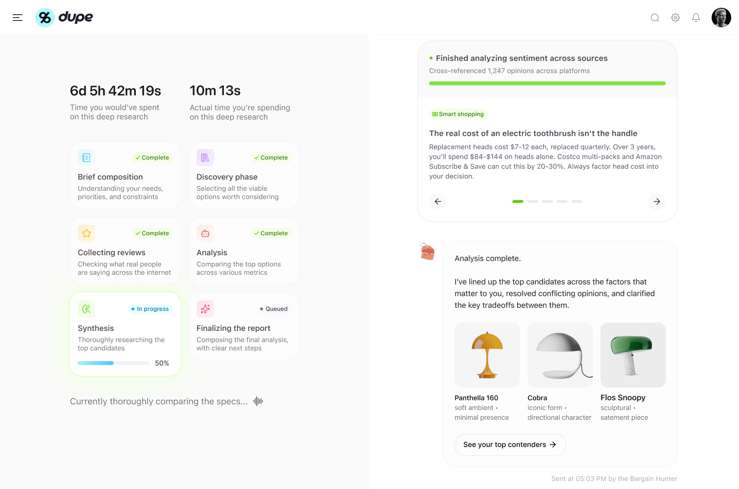Click the dupe logo icon
Image resolution: width=739 pixels, height=489 pixels.
[45, 18]
